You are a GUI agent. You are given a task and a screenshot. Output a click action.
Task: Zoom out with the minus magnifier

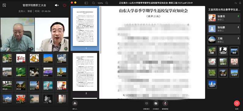[94, 3]
